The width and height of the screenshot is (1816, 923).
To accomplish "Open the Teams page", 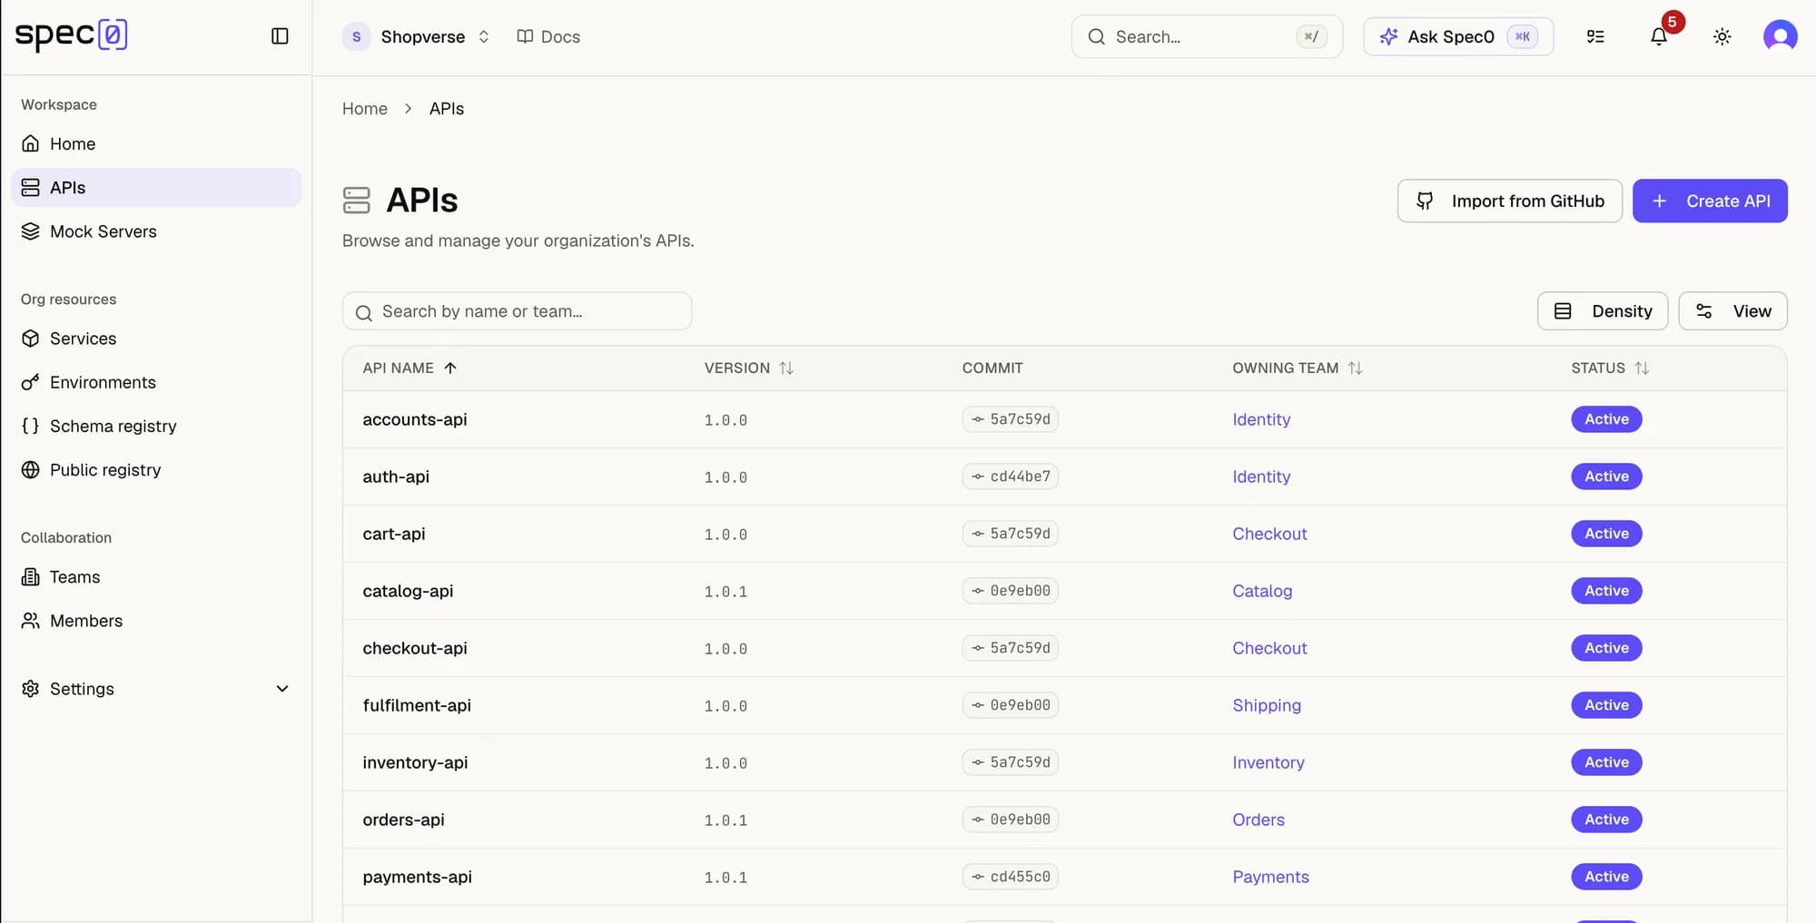I will coord(156,577).
